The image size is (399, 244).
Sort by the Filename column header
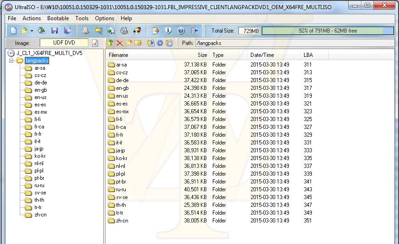[x=139, y=55]
